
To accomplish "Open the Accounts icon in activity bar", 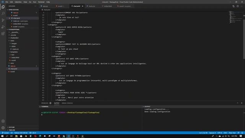I will tap(3, 121).
